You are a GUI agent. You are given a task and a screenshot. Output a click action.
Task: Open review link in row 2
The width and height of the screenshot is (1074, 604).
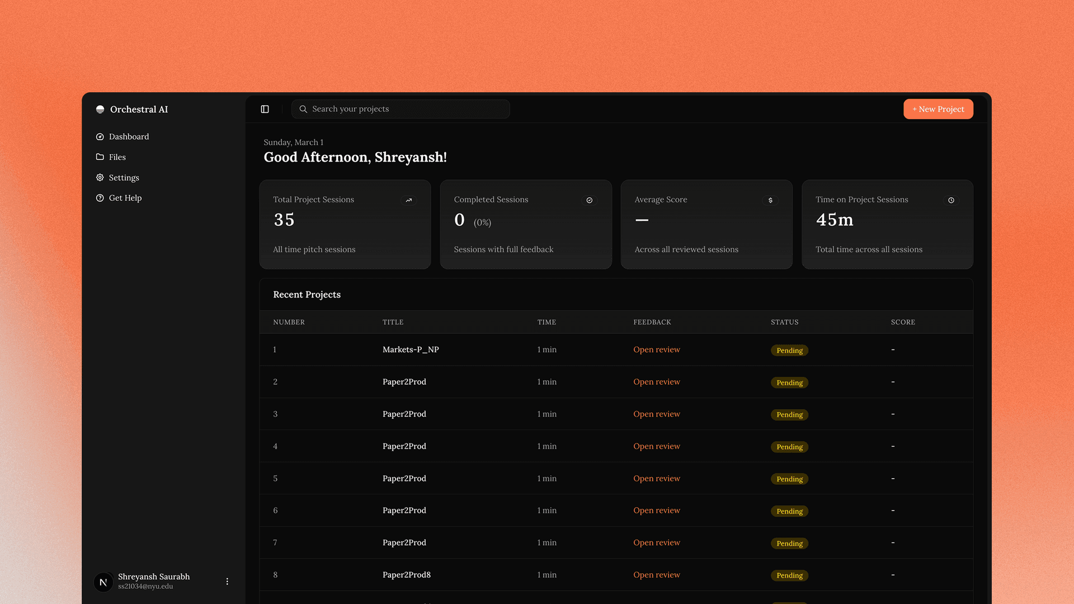(x=657, y=382)
